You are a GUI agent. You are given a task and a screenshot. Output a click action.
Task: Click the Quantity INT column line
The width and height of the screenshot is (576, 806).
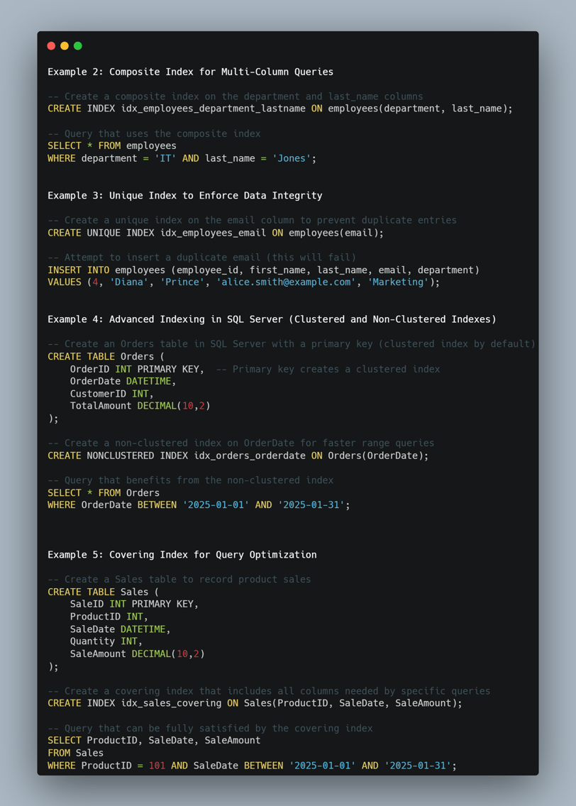(x=106, y=641)
